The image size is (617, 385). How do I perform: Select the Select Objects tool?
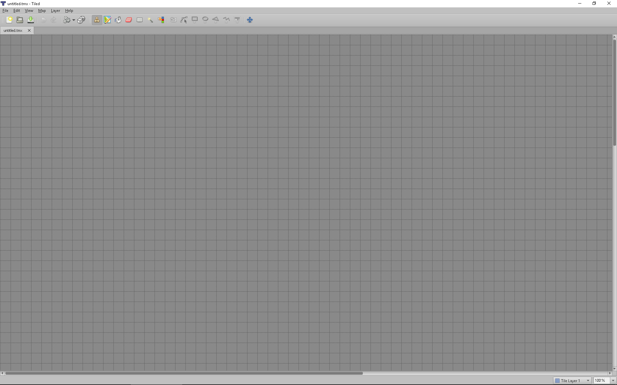point(174,20)
